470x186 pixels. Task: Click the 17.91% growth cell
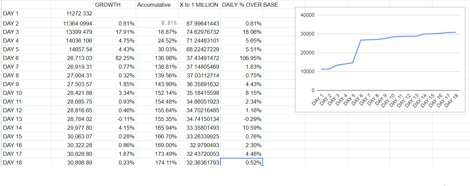[x=115, y=32]
